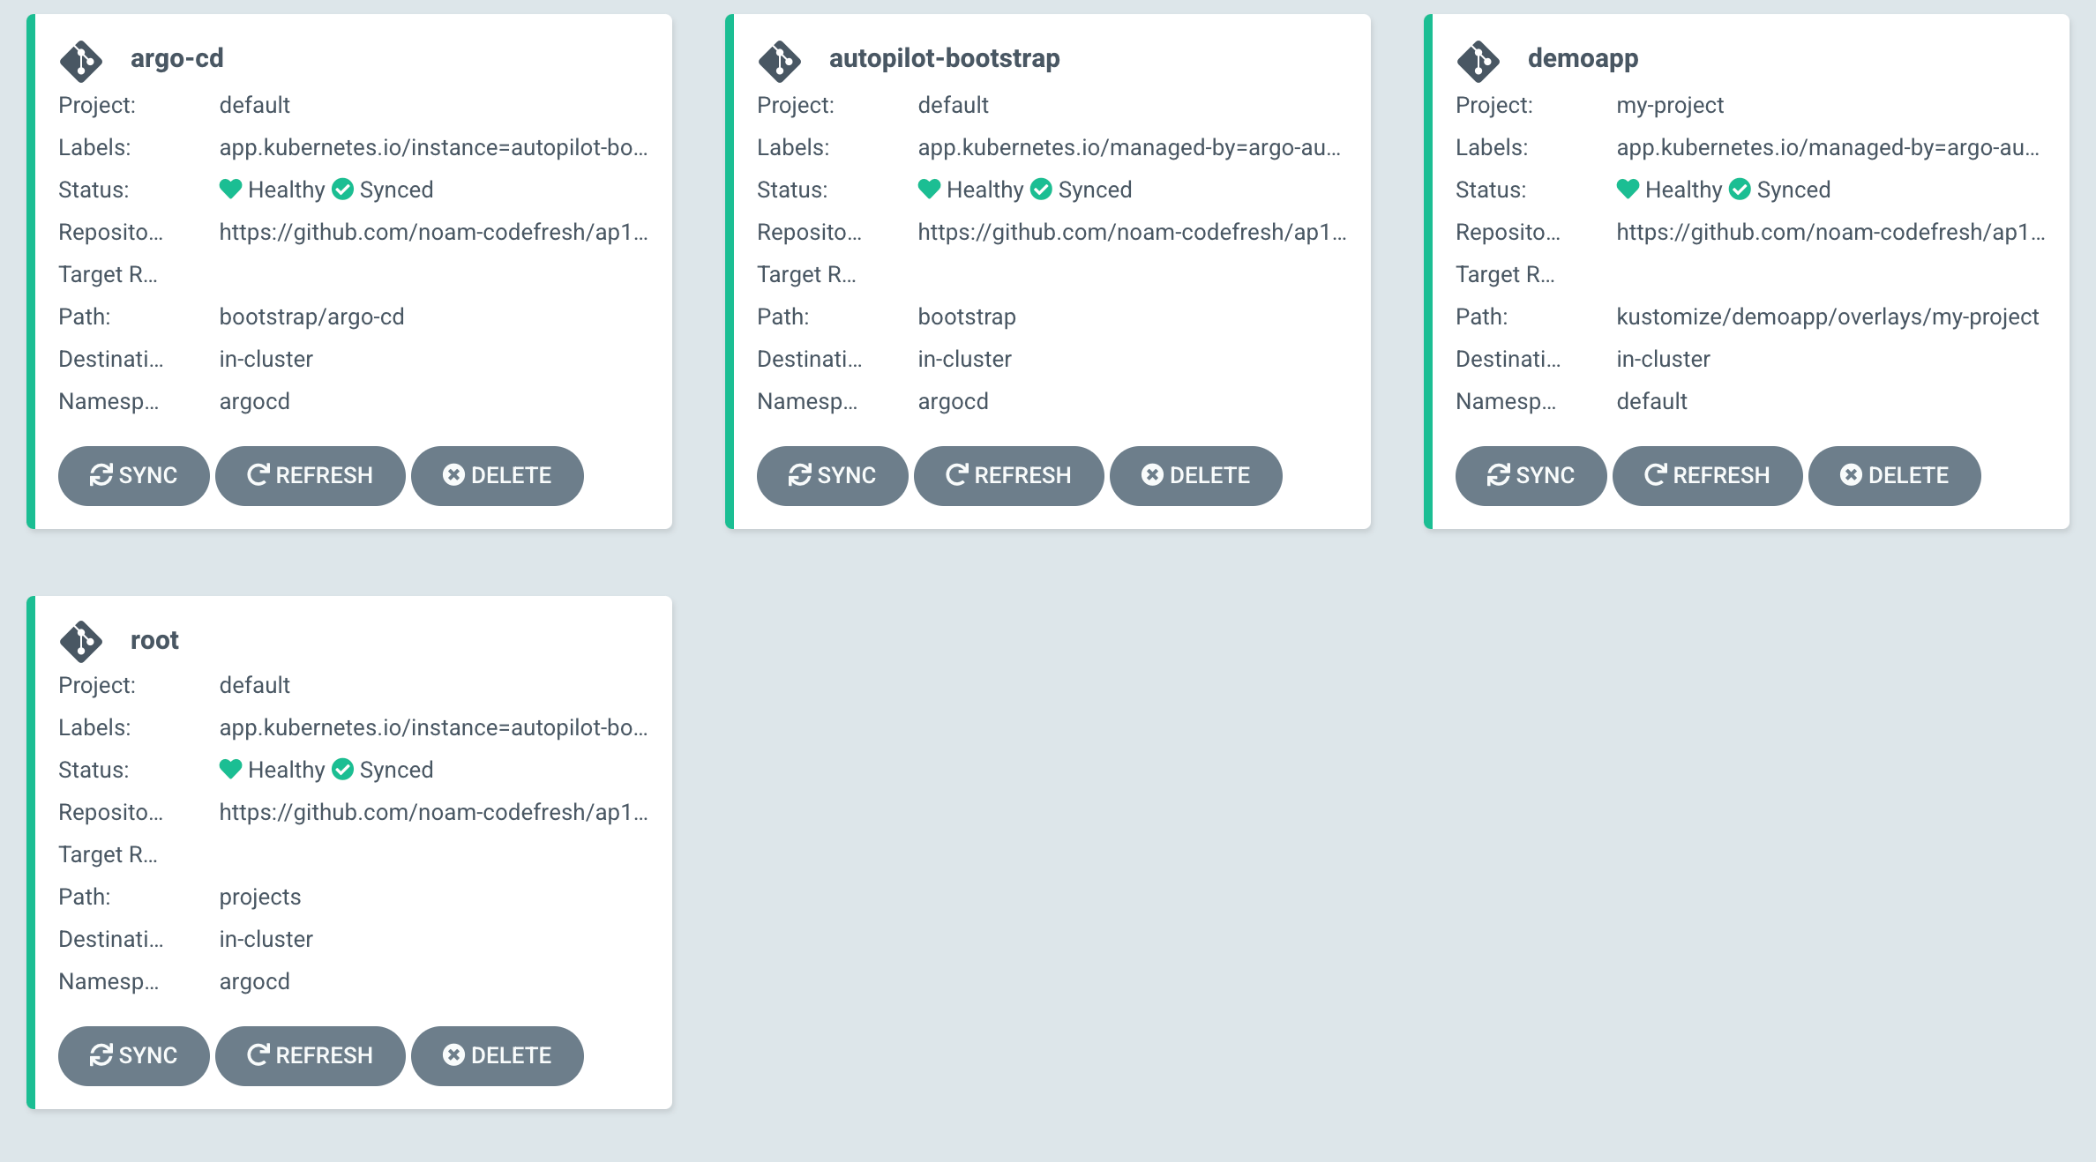Click Synced checkmark icon on demoapp card
The height and width of the screenshot is (1162, 2096).
pos(1740,189)
